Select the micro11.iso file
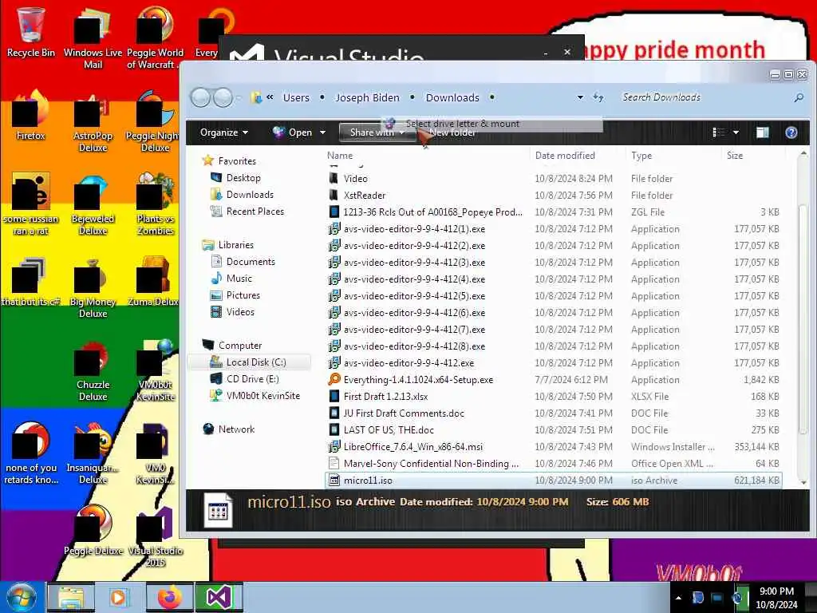This screenshot has width=817, height=613. (553, 480)
